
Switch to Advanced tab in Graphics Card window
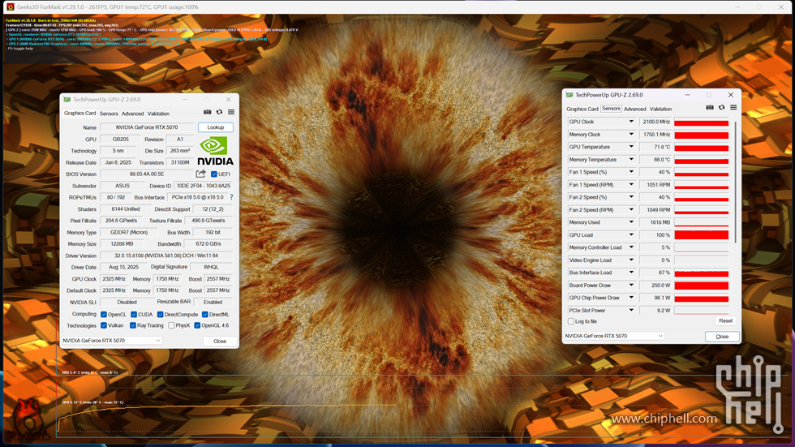(x=132, y=114)
